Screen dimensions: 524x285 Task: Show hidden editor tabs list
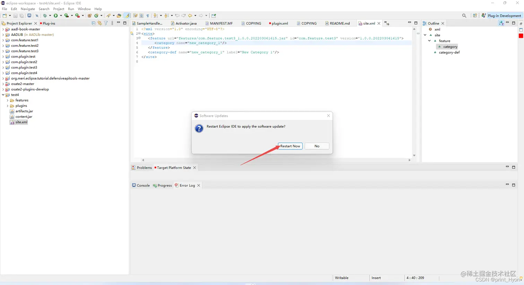click(387, 23)
